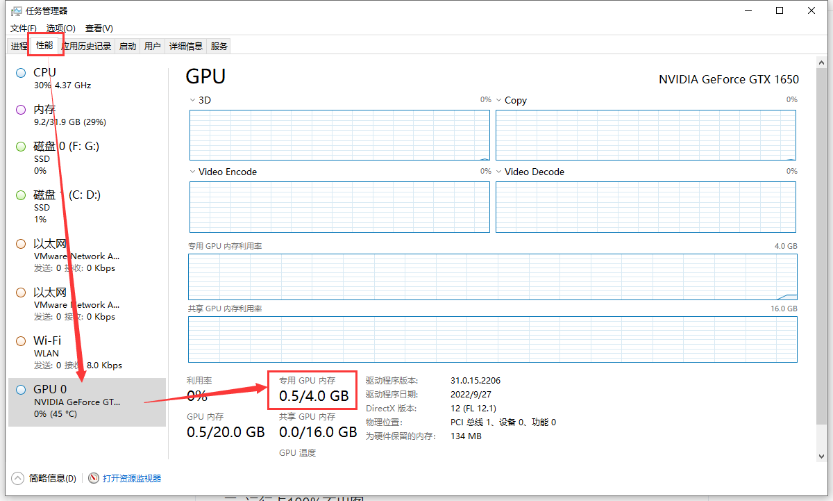The image size is (833, 501).
Task: Select the GPU 0 NVIDIA GeForce entry
Action: [87, 402]
